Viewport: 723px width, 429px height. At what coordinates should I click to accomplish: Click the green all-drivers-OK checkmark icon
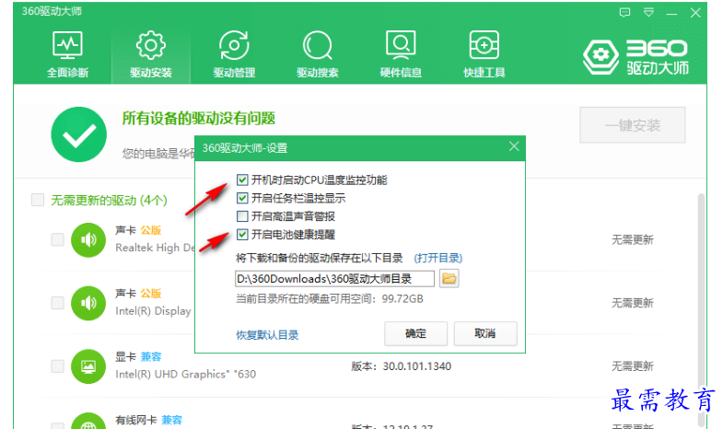(79, 134)
